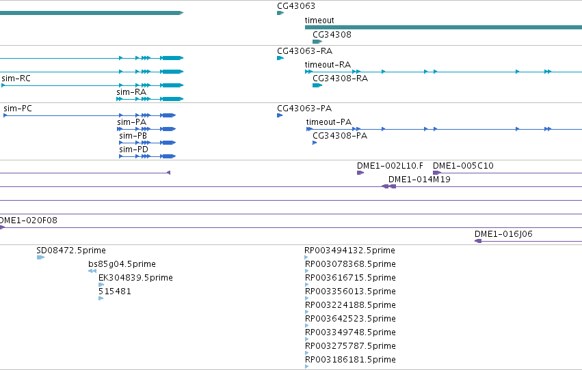Screen dimensions: 582x370
Task: Click the CG34308-RA transcript glyph
Action: [x=317, y=85]
